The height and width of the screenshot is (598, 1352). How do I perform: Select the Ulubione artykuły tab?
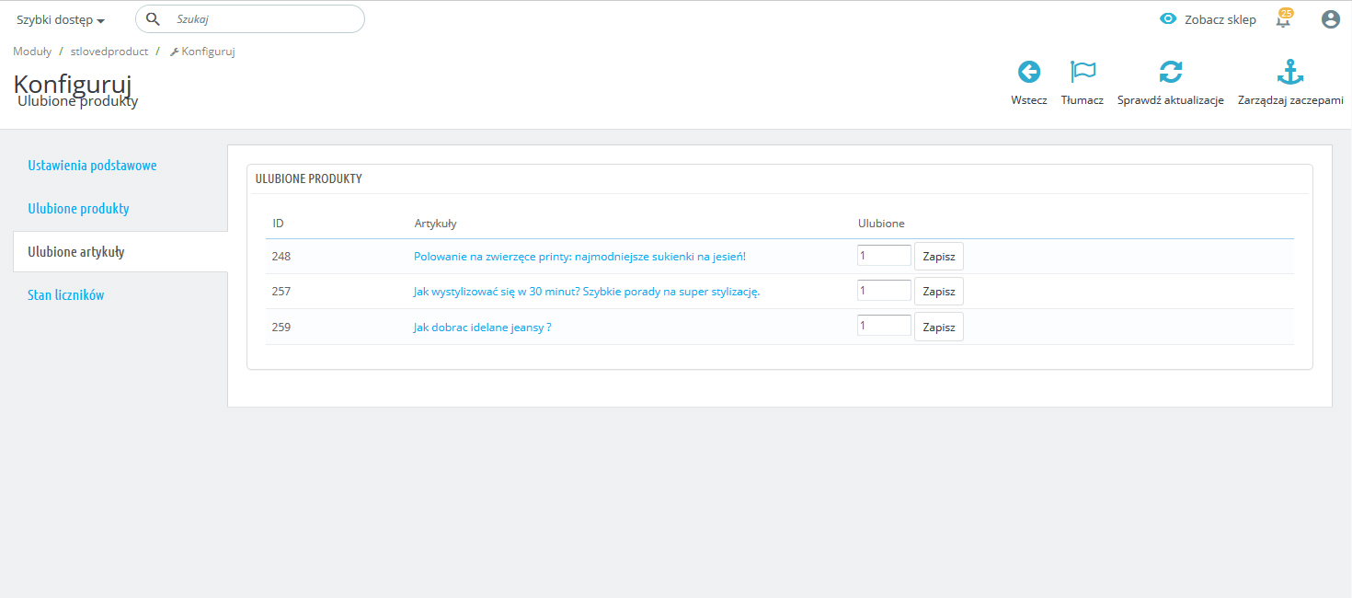point(76,252)
